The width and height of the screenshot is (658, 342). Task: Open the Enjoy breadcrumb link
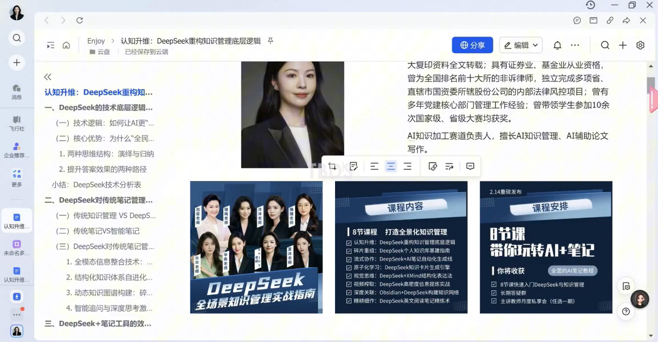pos(96,41)
